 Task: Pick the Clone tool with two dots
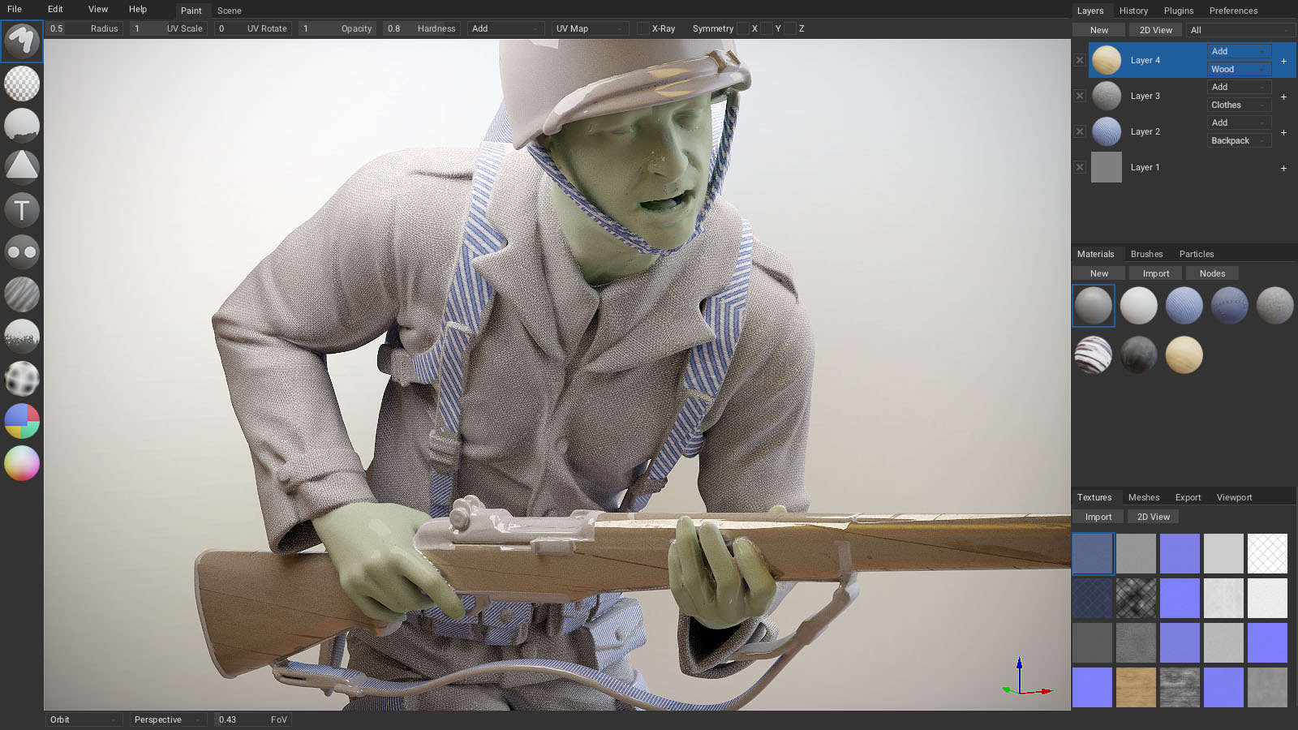[22, 252]
